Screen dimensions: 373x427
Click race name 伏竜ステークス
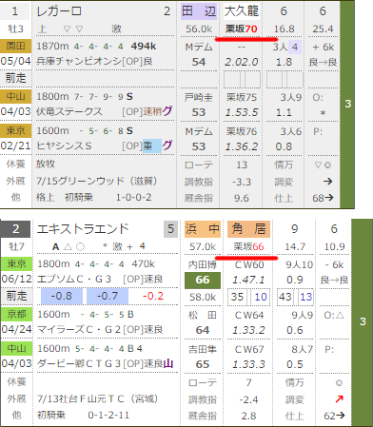coord(69,111)
